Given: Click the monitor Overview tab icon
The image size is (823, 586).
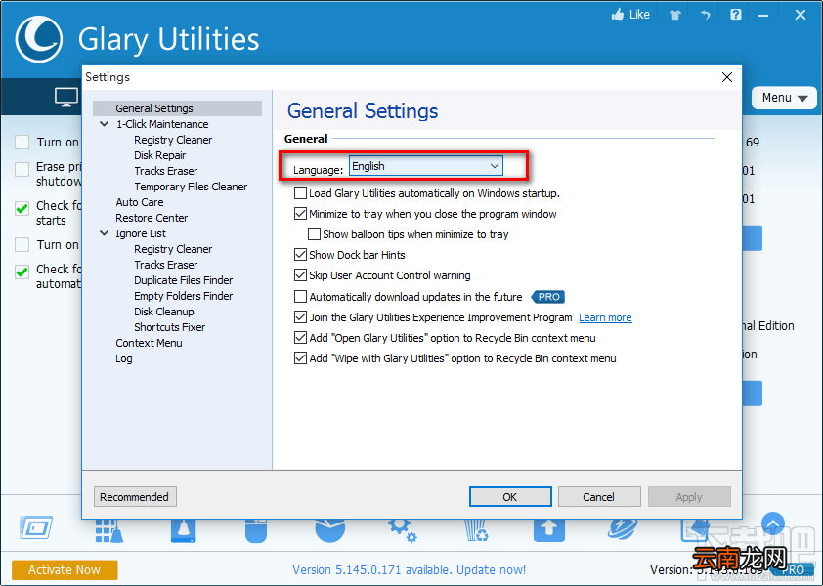Looking at the screenshot, I should 66,98.
